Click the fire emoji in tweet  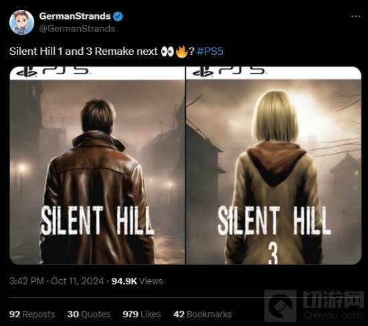(181, 51)
